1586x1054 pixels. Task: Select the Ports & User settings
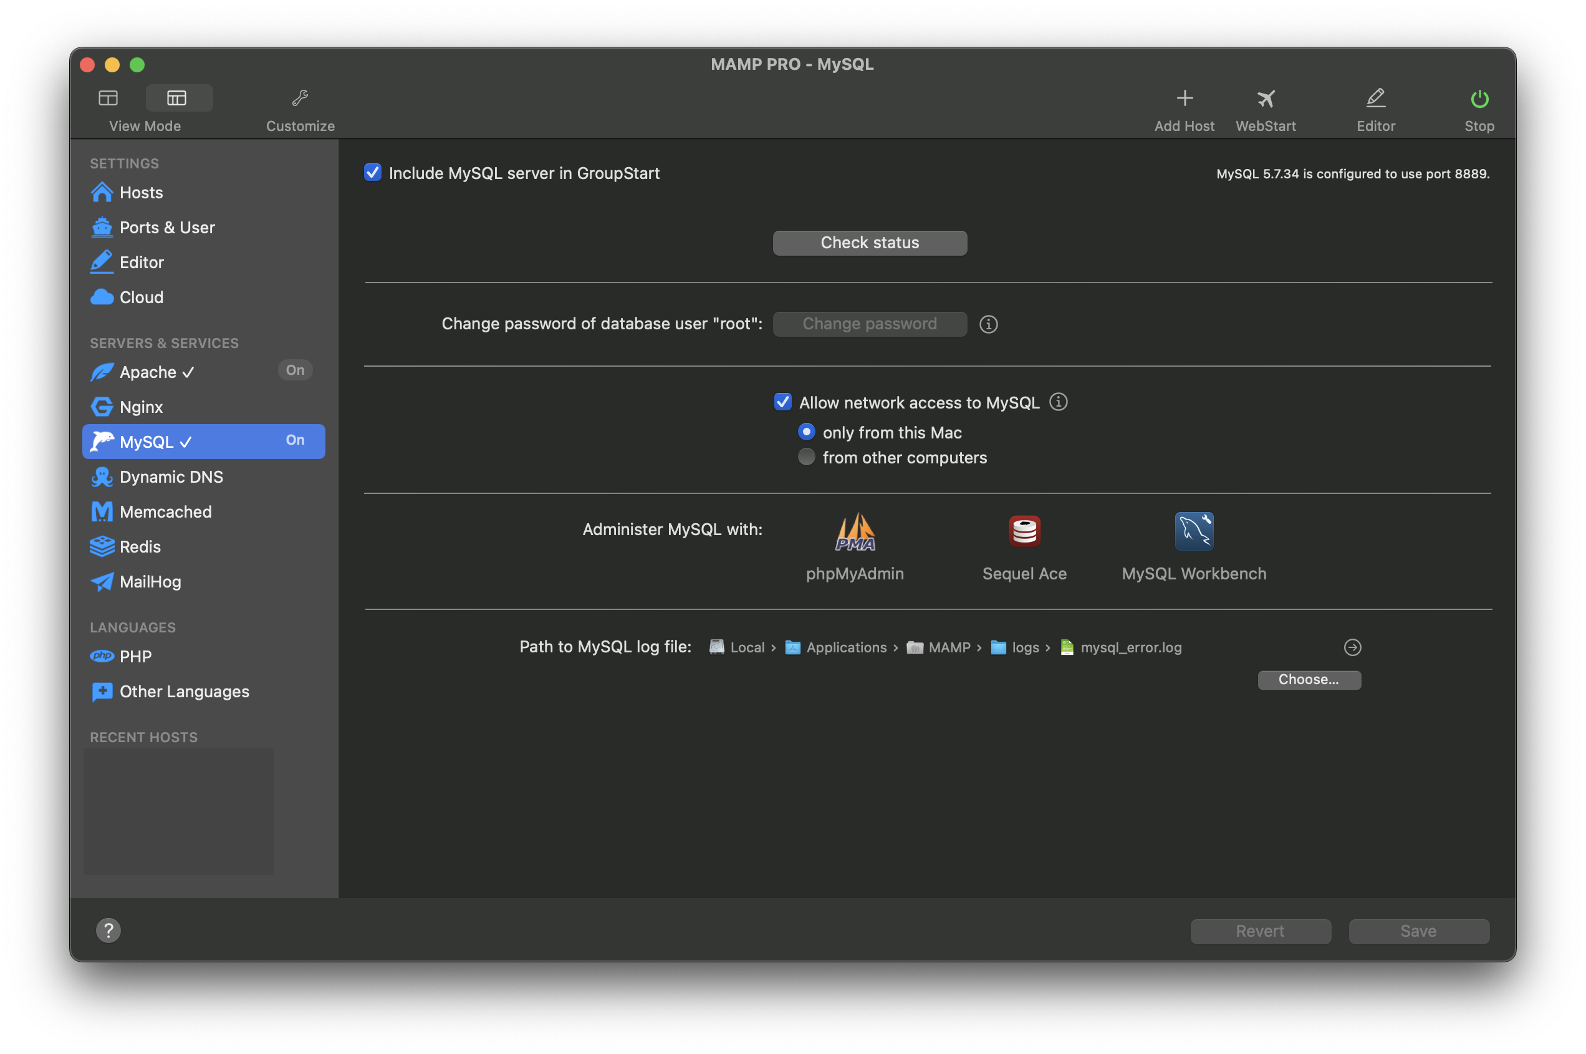166,227
